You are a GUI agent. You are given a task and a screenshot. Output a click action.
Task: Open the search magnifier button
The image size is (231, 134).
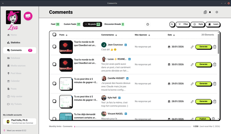(x=172, y=24)
